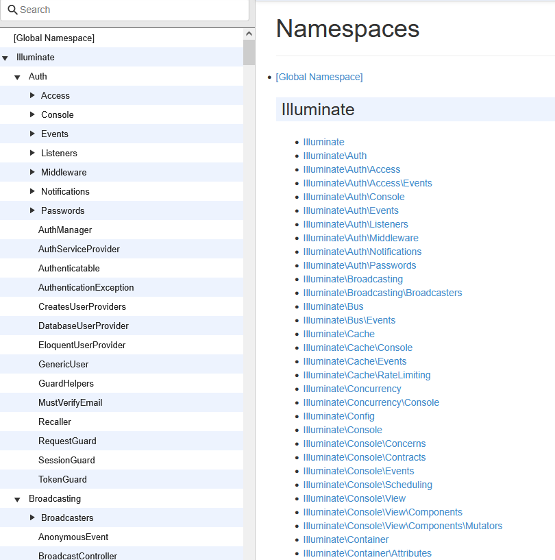
Task: Select DatabaseUserProvider in the tree
Action: click(x=84, y=326)
